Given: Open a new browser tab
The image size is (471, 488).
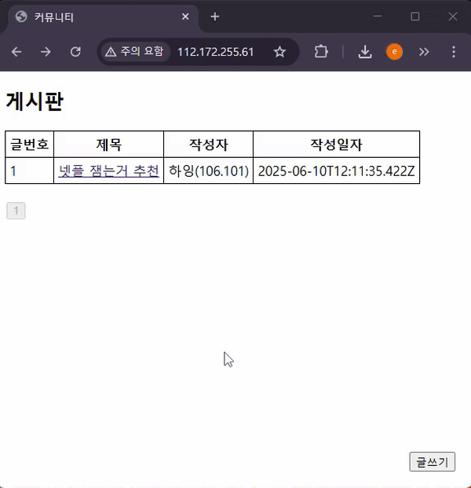Looking at the screenshot, I should 215,17.
